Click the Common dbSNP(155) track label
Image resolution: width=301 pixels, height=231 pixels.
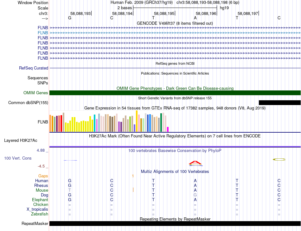click(x=28, y=102)
